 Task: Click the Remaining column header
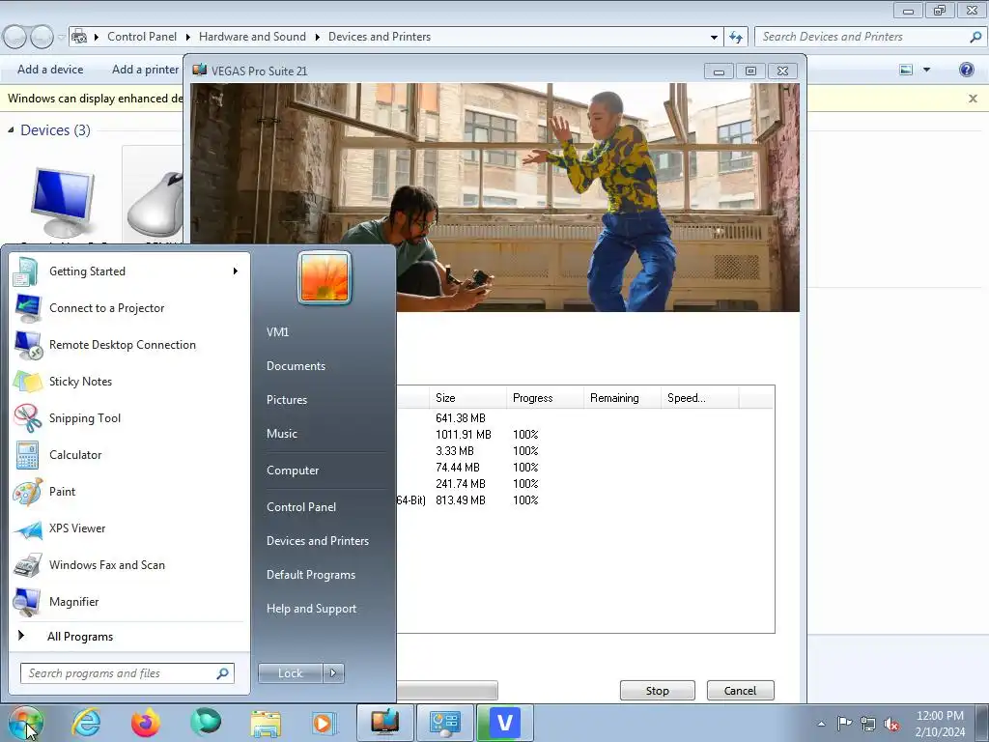pyautogui.click(x=622, y=398)
